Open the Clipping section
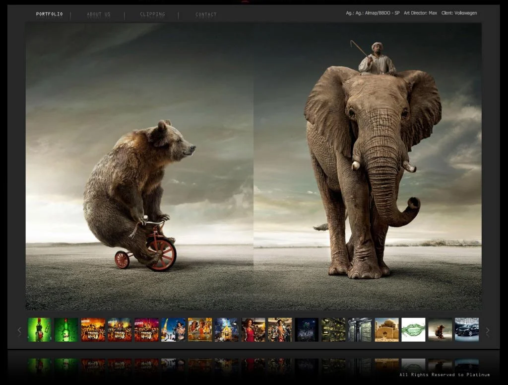Screen dimensions: 508x385 click(x=152, y=14)
